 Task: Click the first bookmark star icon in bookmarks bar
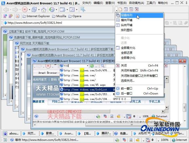tap(5, 16)
